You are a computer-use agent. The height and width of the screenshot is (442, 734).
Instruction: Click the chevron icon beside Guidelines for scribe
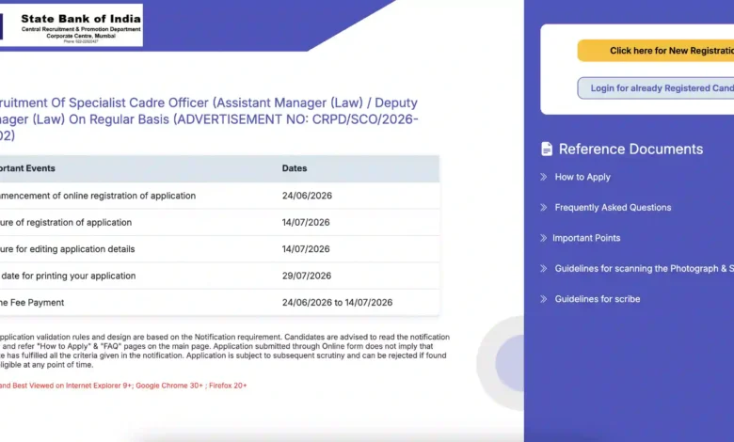[544, 299]
